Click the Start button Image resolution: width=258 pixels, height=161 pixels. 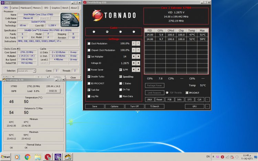[6, 157]
